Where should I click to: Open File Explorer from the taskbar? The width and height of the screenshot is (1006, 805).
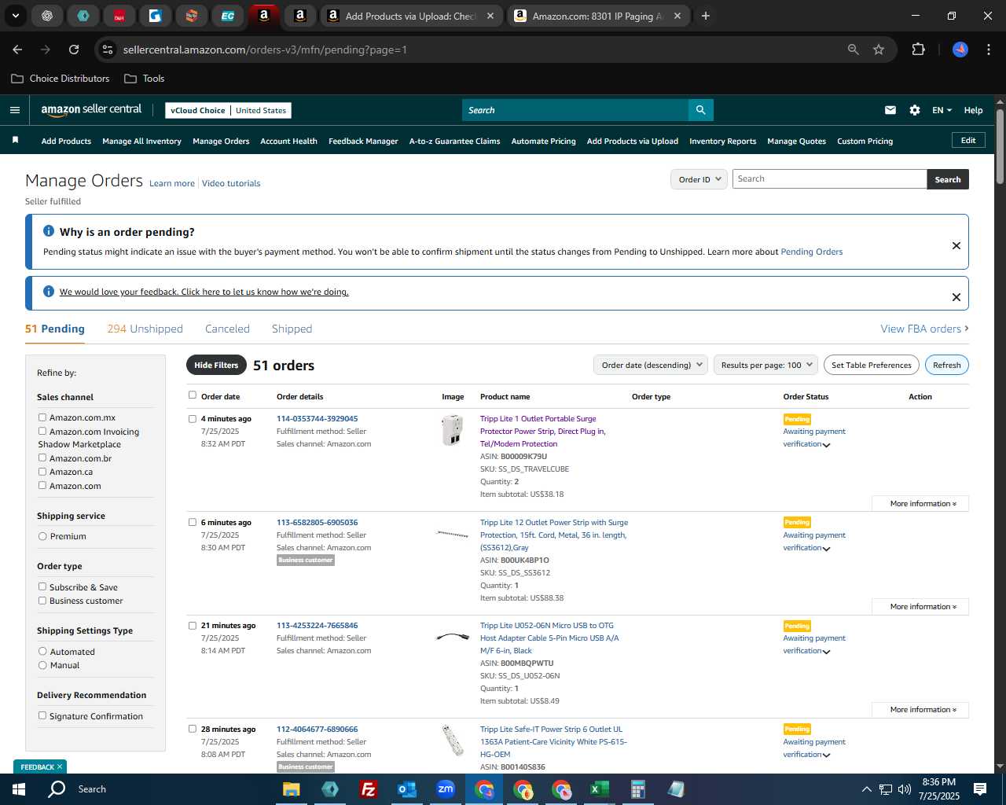pyautogui.click(x=292, y=789)
